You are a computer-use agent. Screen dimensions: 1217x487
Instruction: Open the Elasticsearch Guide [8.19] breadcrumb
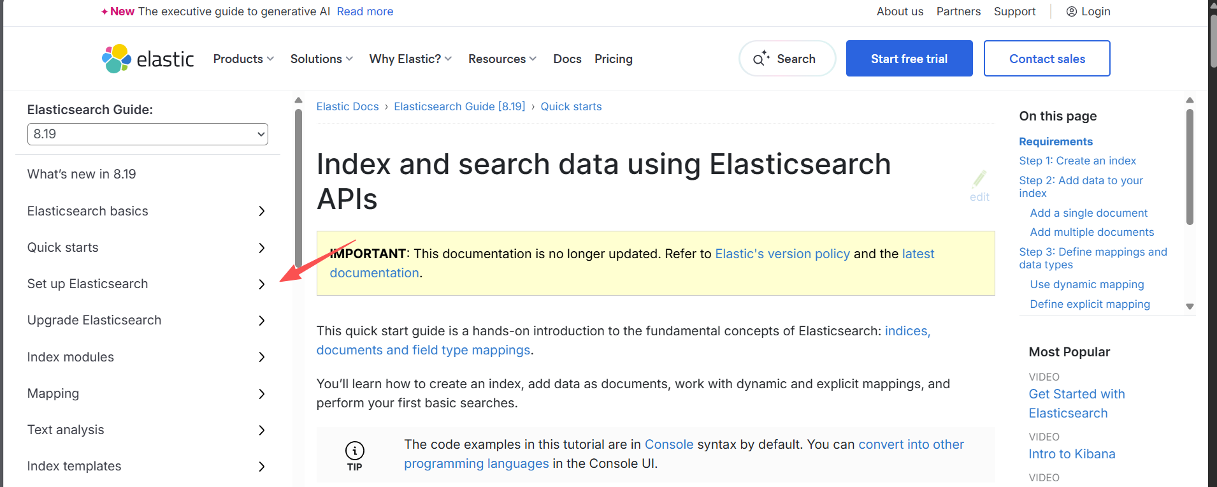pos(459,106)
